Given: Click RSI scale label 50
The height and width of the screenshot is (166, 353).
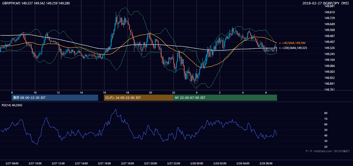Looking at the screenshot, I should click(326, 130).
